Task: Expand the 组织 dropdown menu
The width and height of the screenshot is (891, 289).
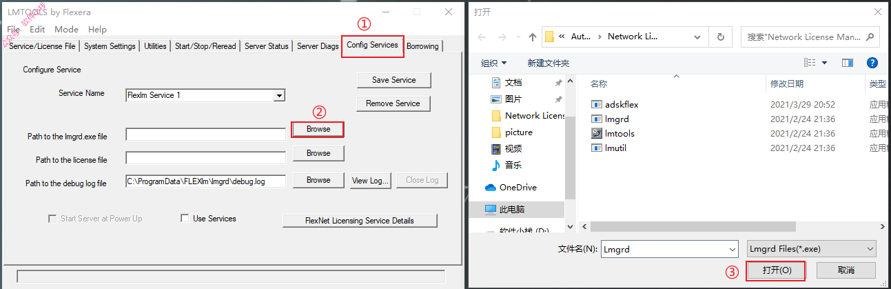Action: [x=494, y=63]
